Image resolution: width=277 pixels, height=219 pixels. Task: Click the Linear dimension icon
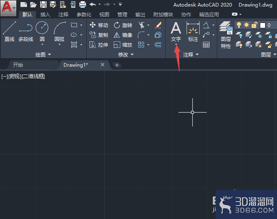coord(206,25)
